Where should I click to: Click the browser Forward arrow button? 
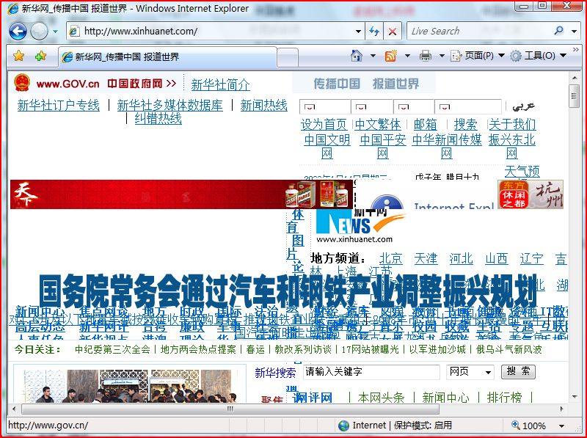pos(39,31)
